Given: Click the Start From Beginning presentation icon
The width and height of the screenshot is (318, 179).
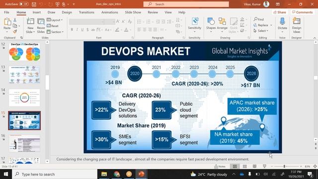Looking at the screenshot, I should coord(58,4).
